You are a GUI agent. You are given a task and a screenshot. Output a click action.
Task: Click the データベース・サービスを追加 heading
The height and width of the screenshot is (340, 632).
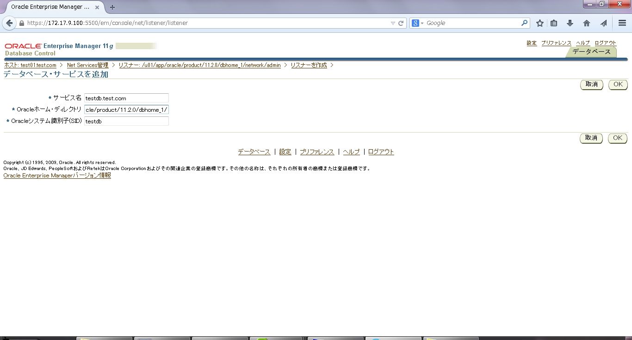(56, 74)
